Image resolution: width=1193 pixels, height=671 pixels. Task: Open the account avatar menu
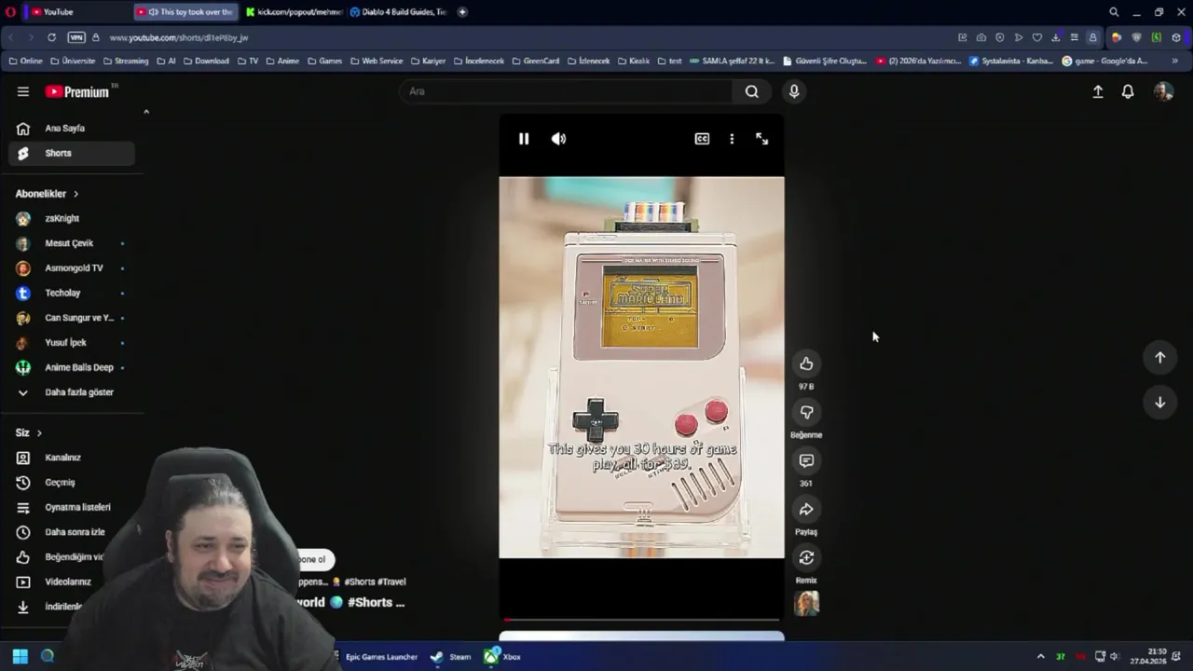pyautogui.click(x=1163, y=91)
